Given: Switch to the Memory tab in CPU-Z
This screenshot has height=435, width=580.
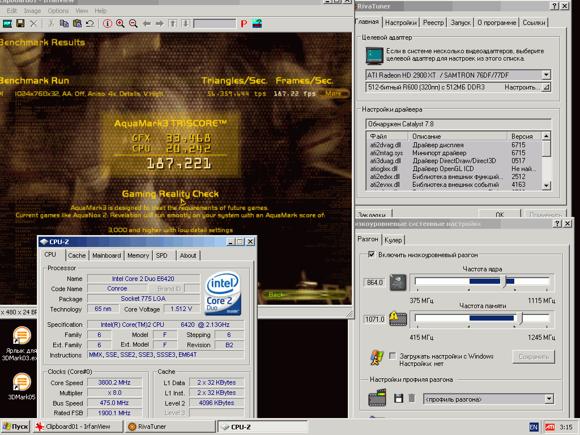Looking at the screenshot, I should [x=138, y=255].
